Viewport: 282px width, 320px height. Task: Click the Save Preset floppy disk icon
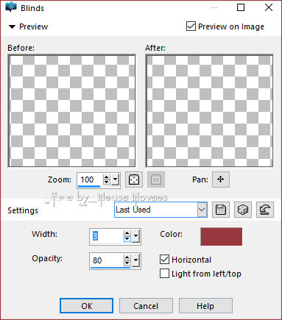(x=220, y=210)
